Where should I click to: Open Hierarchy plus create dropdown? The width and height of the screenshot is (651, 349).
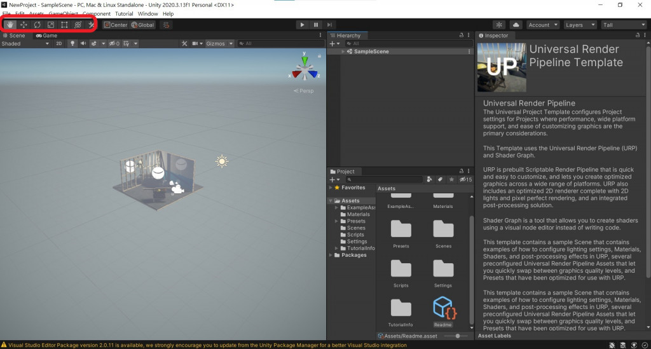pyautogui.click(x=334, y=44)
